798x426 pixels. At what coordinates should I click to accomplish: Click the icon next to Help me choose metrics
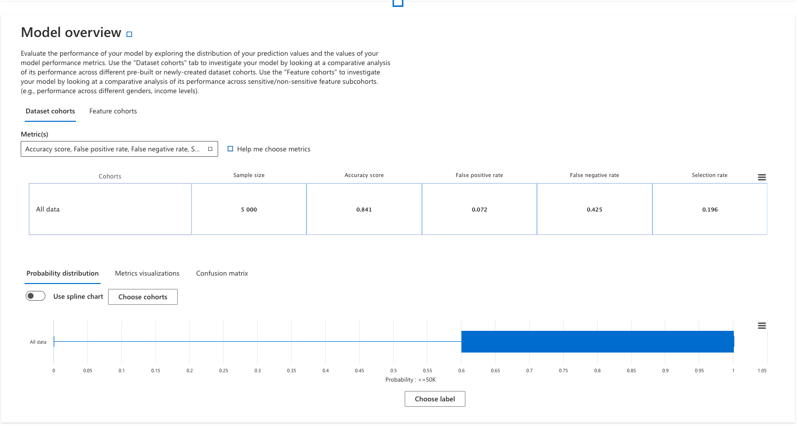tap(230, 149)
